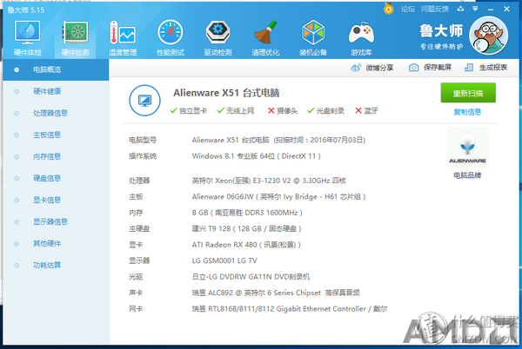Open 温度管理 temperature management
This screenshot has width=522, height=349.
[123, 38]
